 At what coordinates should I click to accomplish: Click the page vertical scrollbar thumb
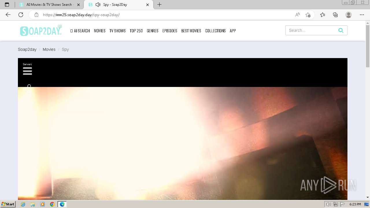coord(368,46)
